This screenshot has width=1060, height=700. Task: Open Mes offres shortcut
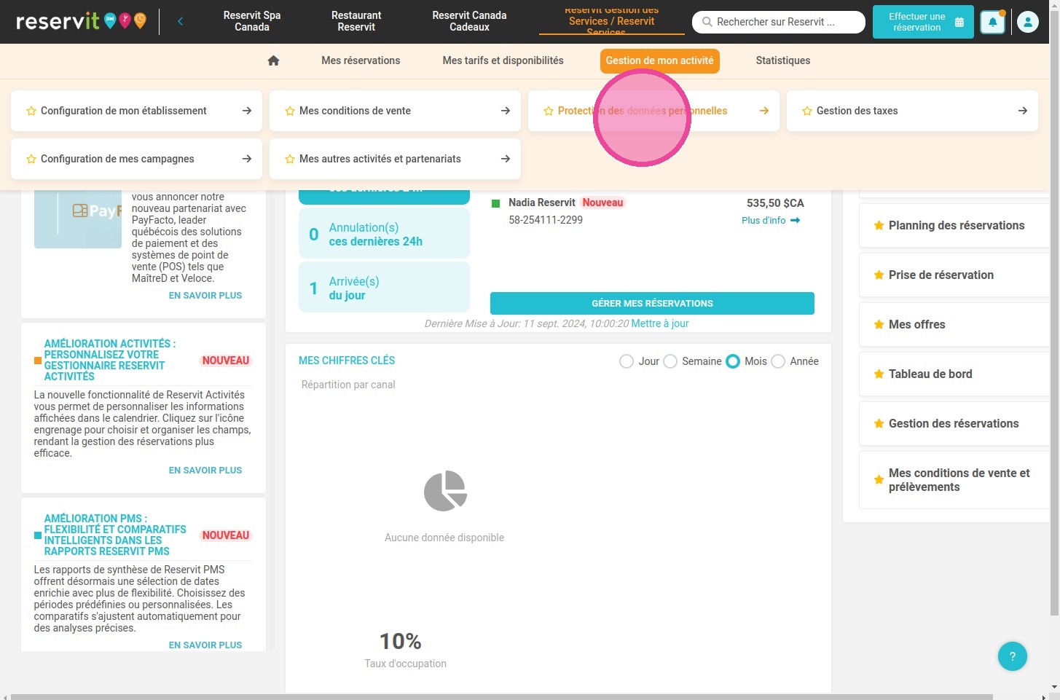coord(954,324)
